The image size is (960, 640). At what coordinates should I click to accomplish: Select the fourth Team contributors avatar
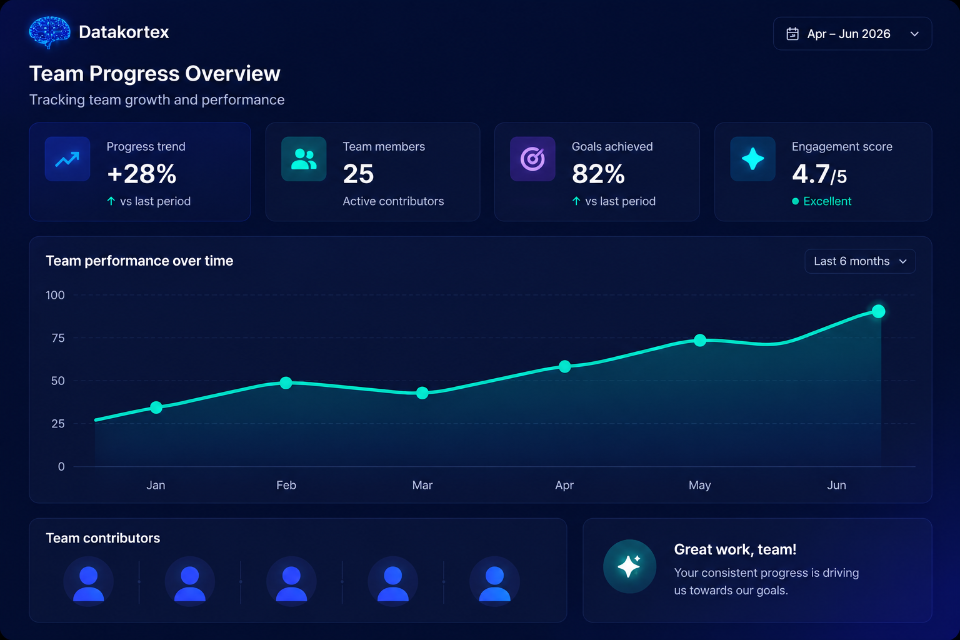(392, 582)
